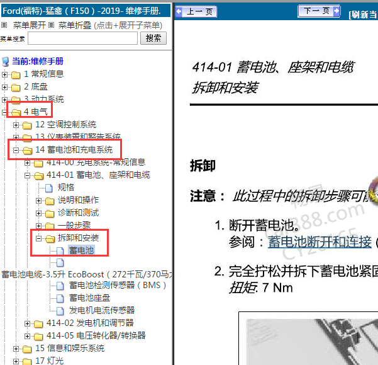Expand the 1 常规信息 node
Viewport: 378px width, 365px height.
[4, 74]
